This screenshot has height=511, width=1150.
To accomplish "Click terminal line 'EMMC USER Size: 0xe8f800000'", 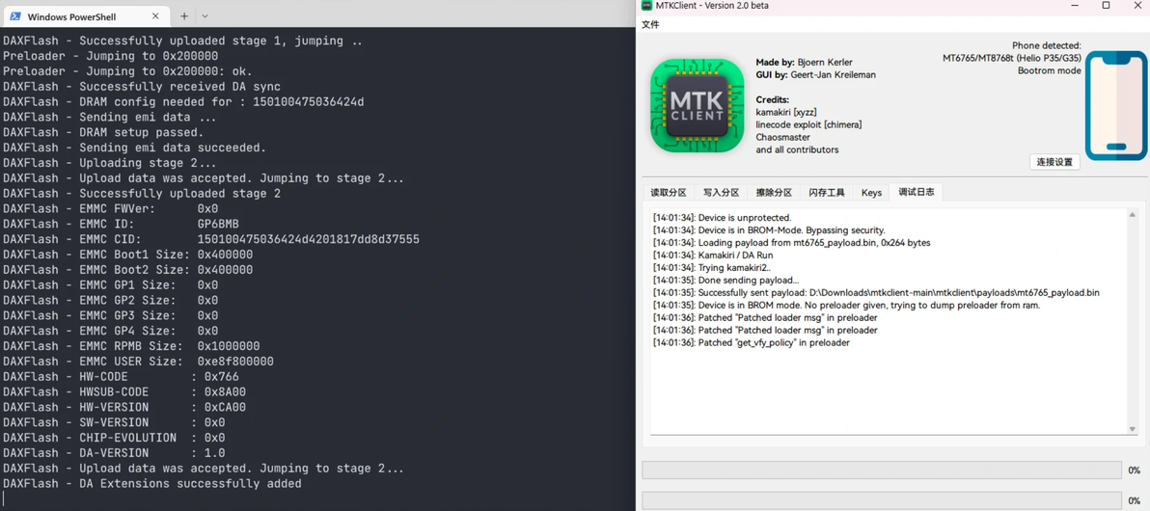I will 138,362.
